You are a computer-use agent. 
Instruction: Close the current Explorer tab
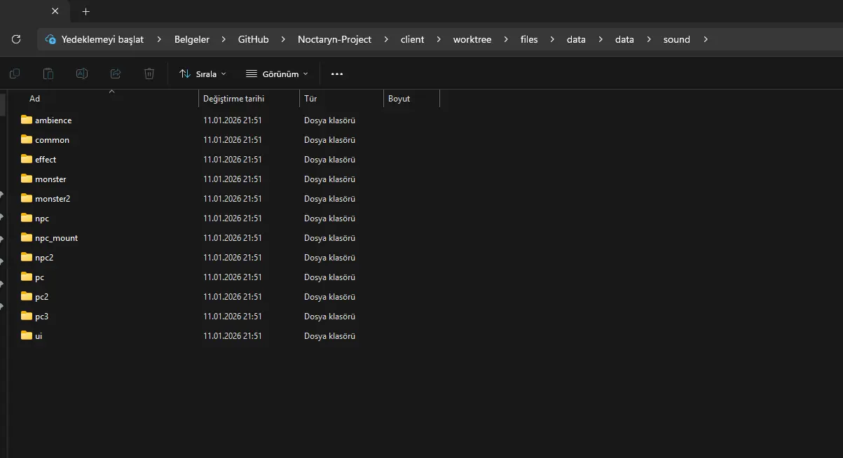click(x=55, y=11)
